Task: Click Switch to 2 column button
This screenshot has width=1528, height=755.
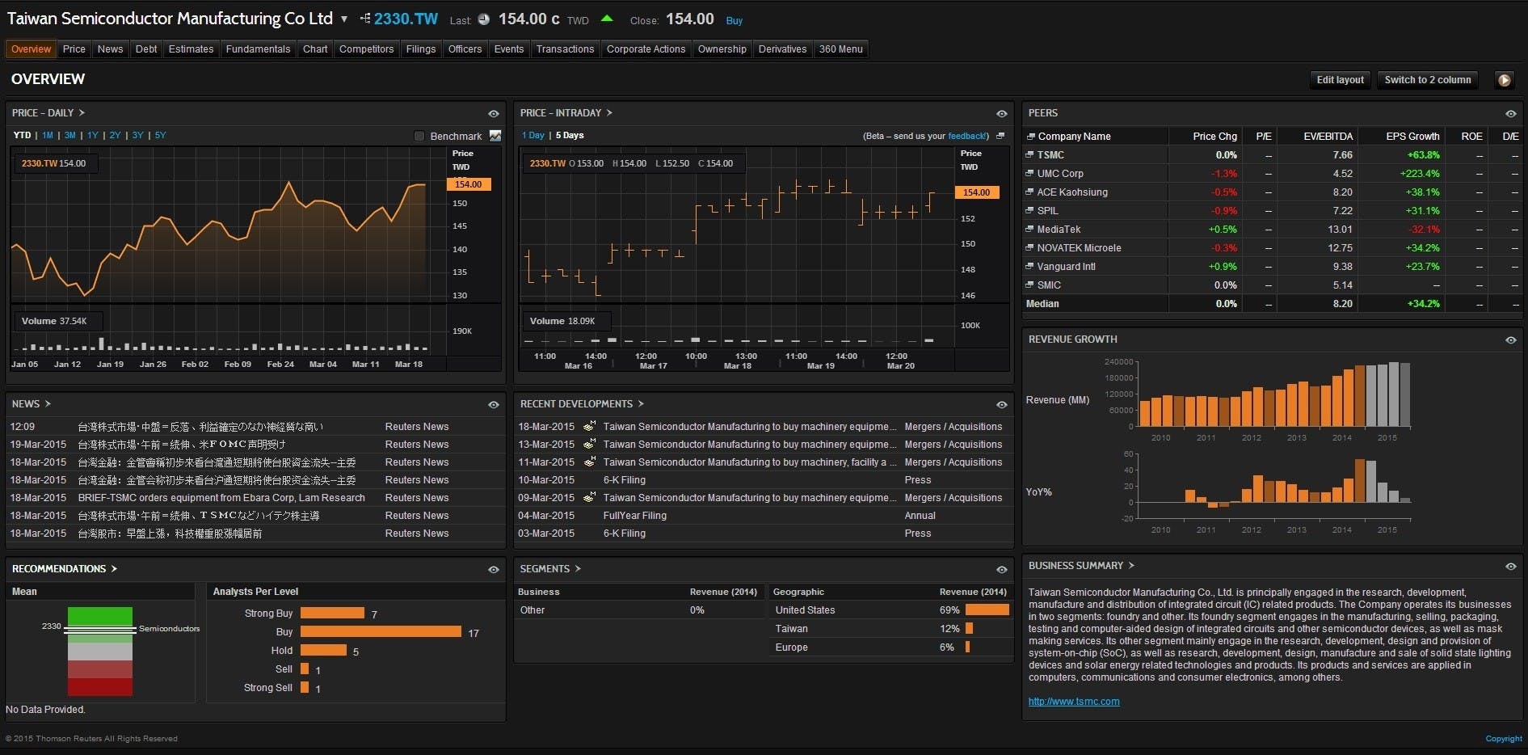Action: [x=1427, y=79]
